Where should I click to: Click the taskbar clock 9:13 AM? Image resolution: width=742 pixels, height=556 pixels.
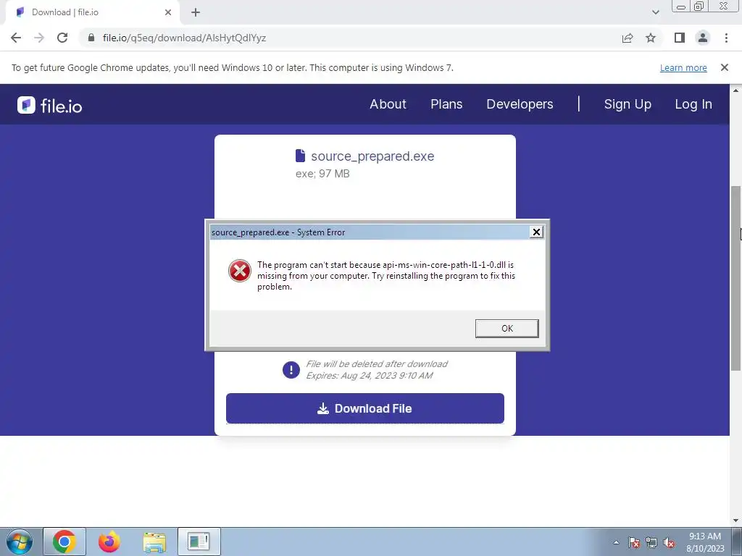[705, 536]
